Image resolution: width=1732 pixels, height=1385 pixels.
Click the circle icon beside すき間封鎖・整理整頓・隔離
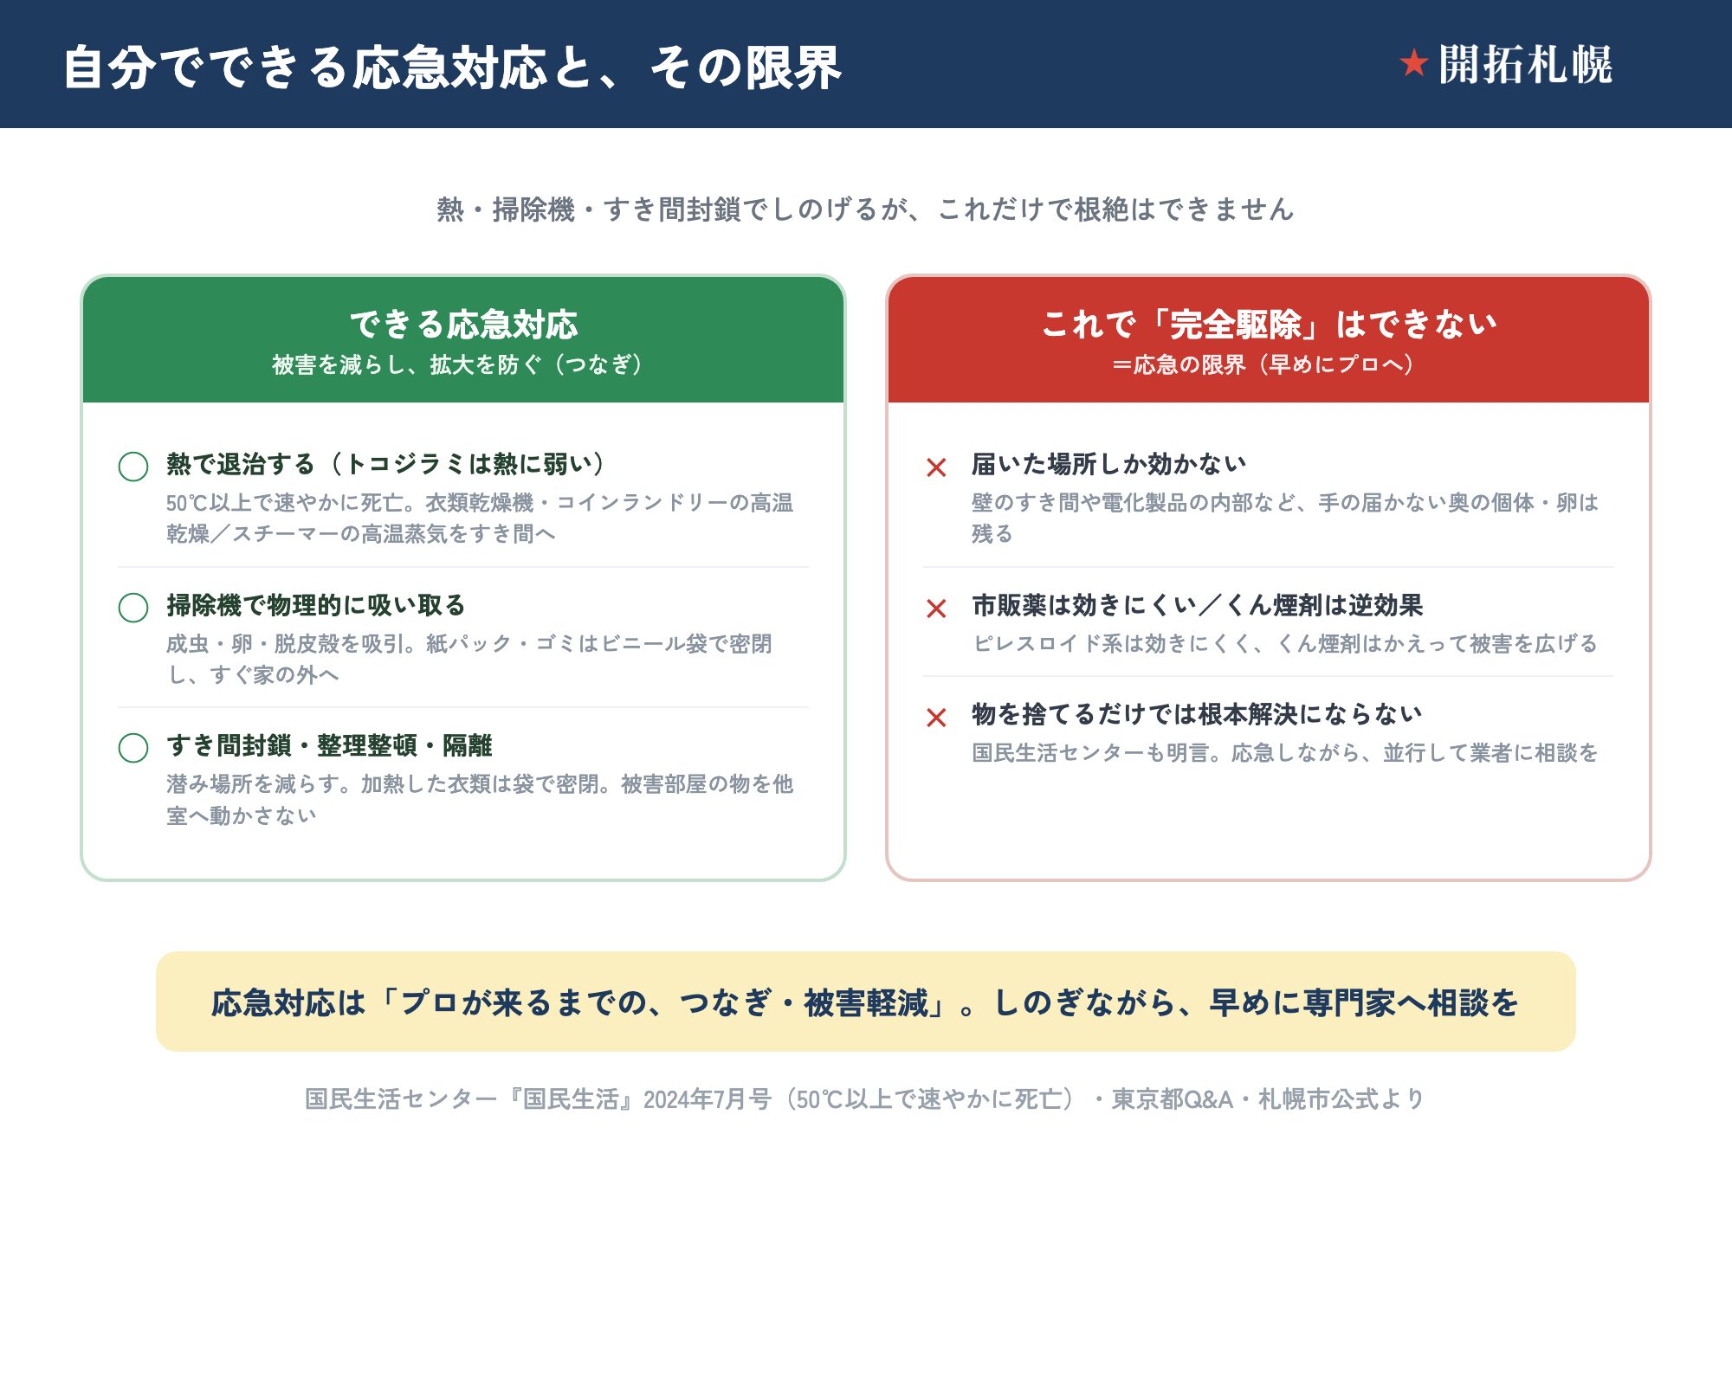point(133,748)
